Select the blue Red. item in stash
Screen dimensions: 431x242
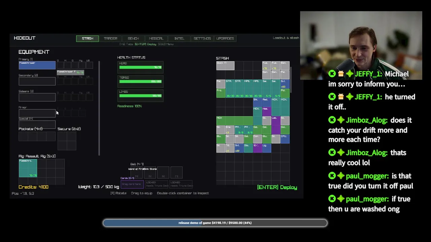point(267,103)
